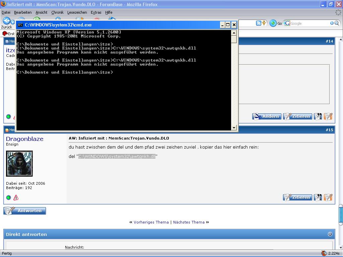Screen dimensions: 343x257
Task: Click the Ändern button on post #14
Action: tap(267, 116)
